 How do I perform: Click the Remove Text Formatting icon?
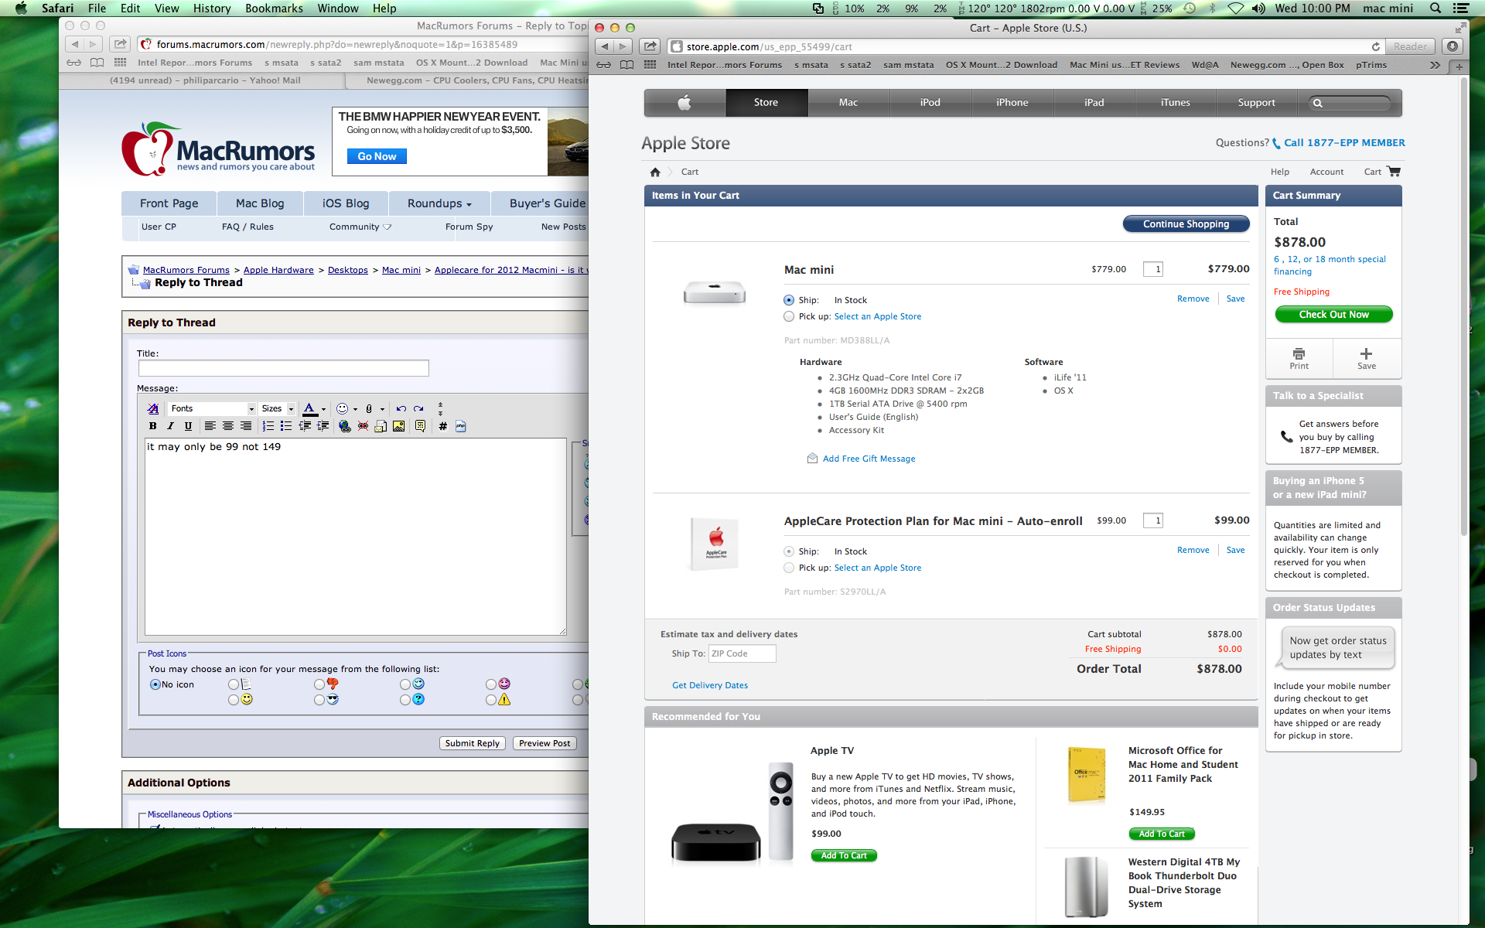(x=153, y=408)
